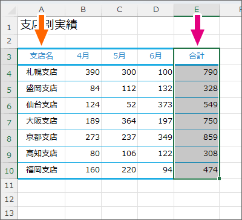Viewport: 242px width, 220px height.
Task: Select column C header
Action: [120, 10]
